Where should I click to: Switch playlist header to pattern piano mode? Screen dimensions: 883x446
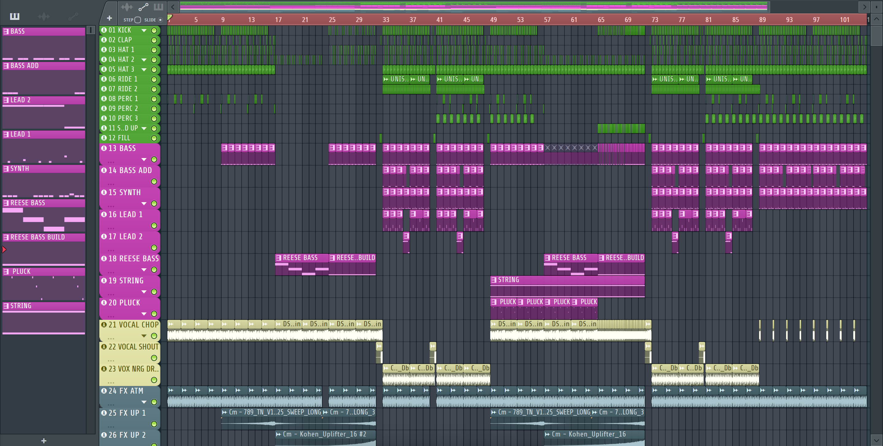tap(159, 7)
